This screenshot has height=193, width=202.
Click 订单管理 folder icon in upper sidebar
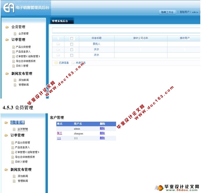(x=7, y=40)
